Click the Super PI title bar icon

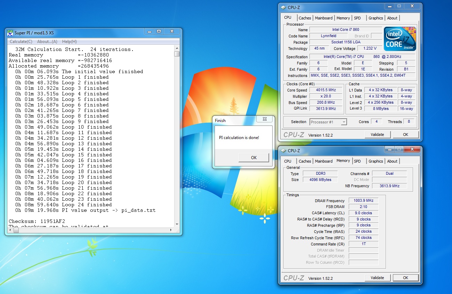pyautogui.click(x=10, y=33)
